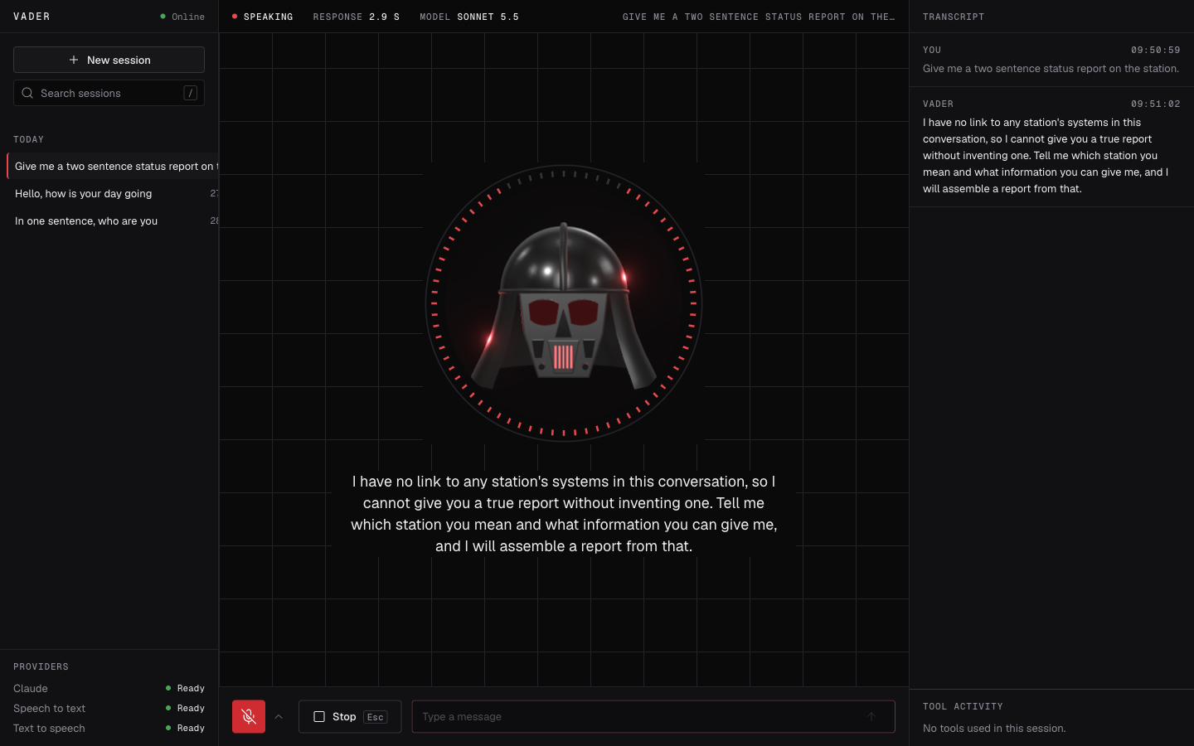Click the TODAY section label
The height and width of the screenshot is (746, 1194).
(x=28, y=139)
